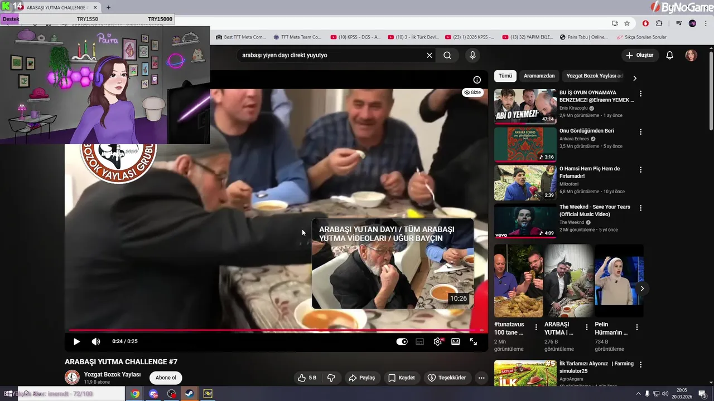Image resolution: width=714 pixels, height=401 pixels.
Task: Open the system volume tray icon
Action: 665,394
